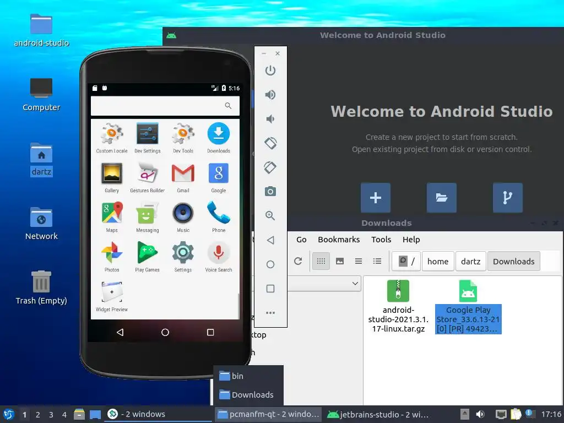Launch Dev Tools app in emulator

(183, 138)
